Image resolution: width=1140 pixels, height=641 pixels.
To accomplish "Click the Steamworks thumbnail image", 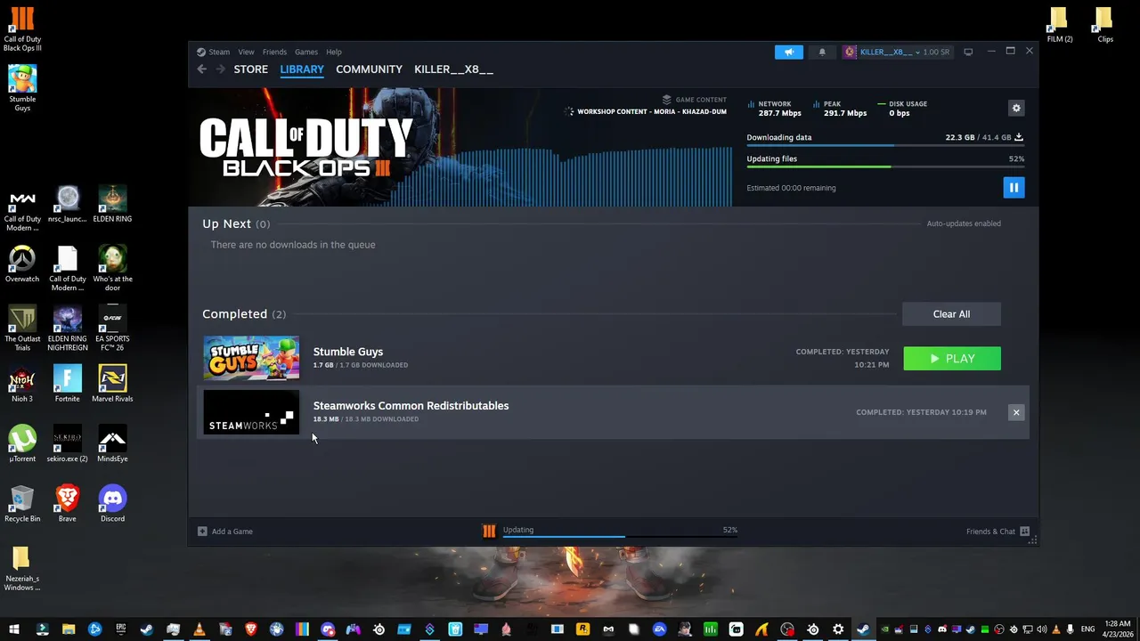I will tap(251, 412).
